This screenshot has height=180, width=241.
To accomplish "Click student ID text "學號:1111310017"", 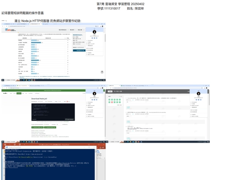I will point(108,8).
